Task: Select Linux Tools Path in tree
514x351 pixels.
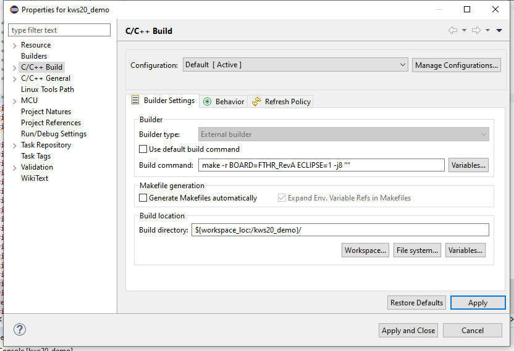Action: pyautogui.click(x=47, y=89)
